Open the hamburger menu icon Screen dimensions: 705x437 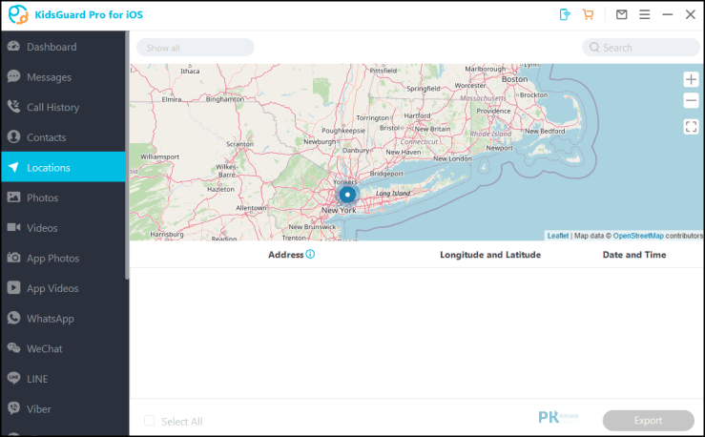[x=644, y=14]
